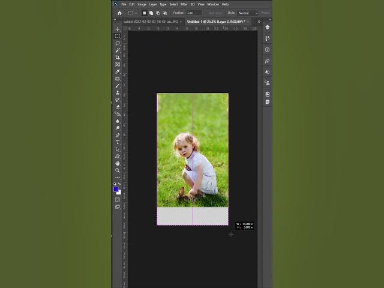Image resolution: width=384 pixels, height=288 pixels.
Task: Select the Move tool
Action: pos(118,29)
